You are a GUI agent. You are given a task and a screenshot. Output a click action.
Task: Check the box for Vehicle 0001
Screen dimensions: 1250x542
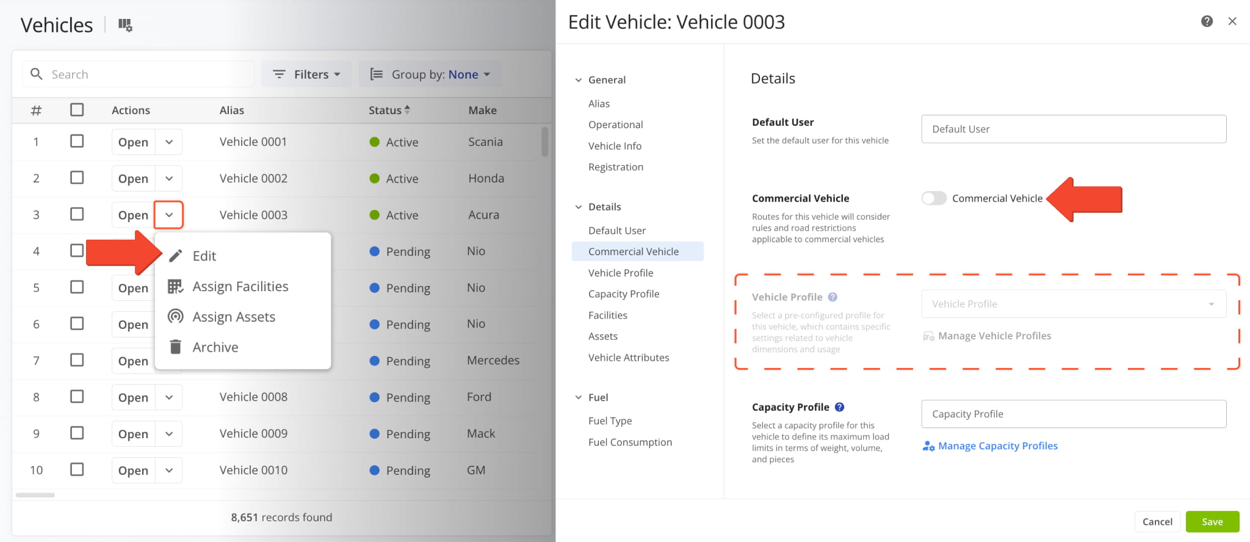point(77,141)
